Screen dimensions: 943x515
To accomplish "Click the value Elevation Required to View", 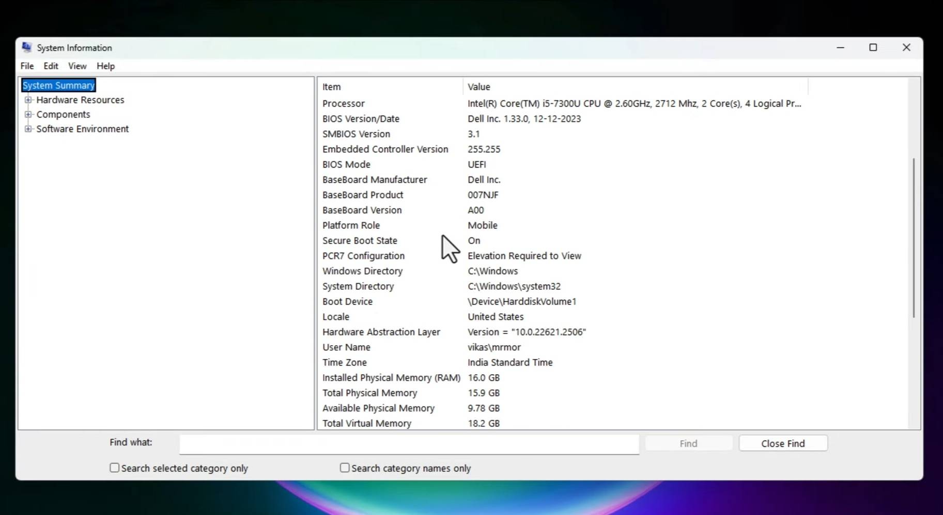I will (524, 256).
